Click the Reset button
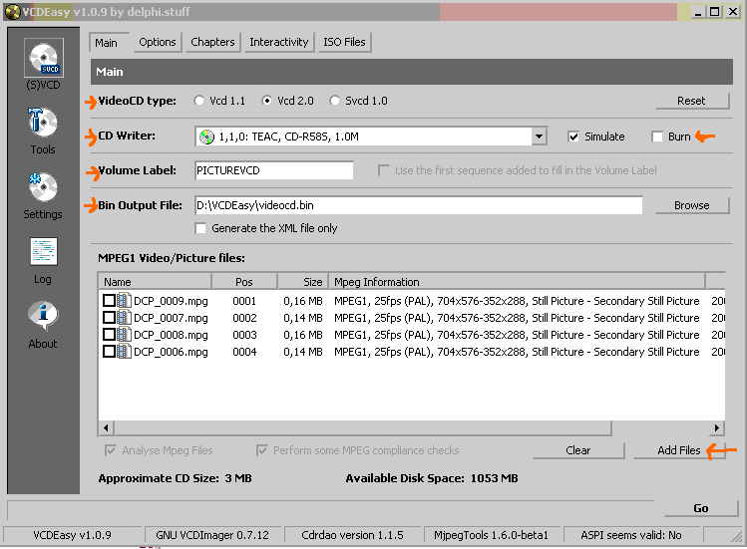This screenshot has width=747, height=549. pos(692,101)
